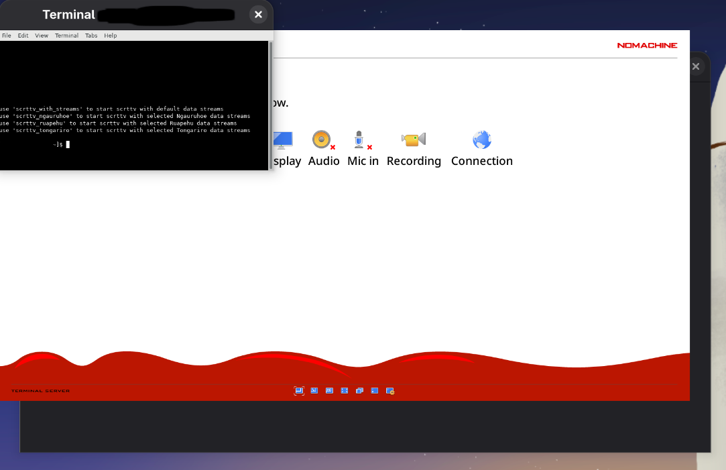Viewport: 726px width, 470px height.
Task: Expand the View menu in Terminal
Action: point(42,36)
